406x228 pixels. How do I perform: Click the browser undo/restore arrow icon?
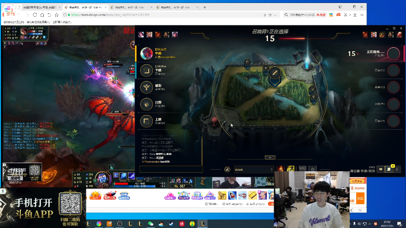[x=49, y=15]
